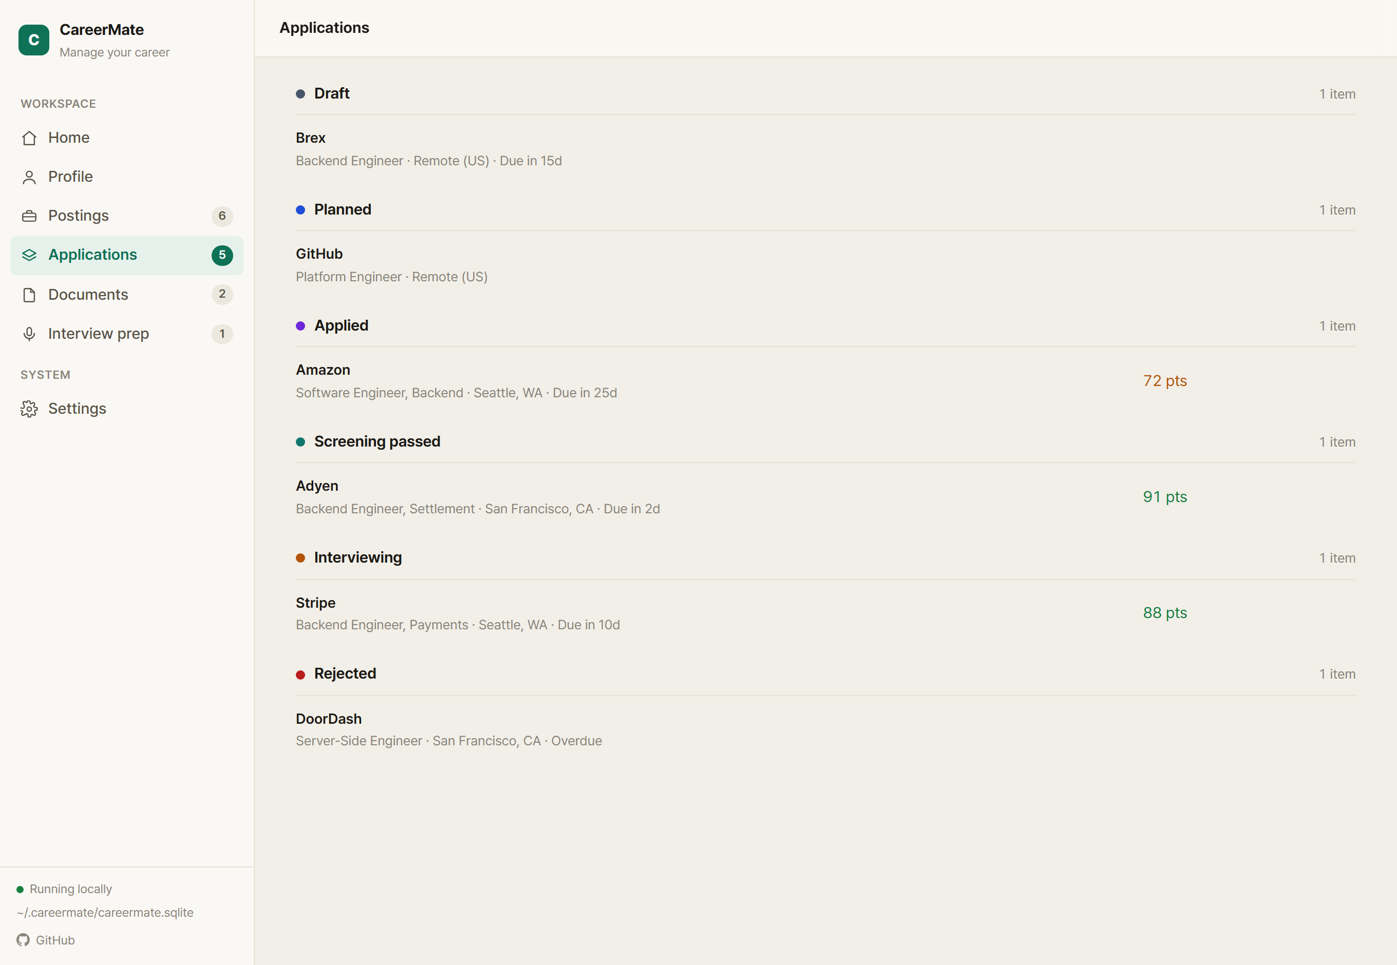Click the orange Interviewing status dot
Viewport: 1397px width, 965px height.
click(300, 558)
